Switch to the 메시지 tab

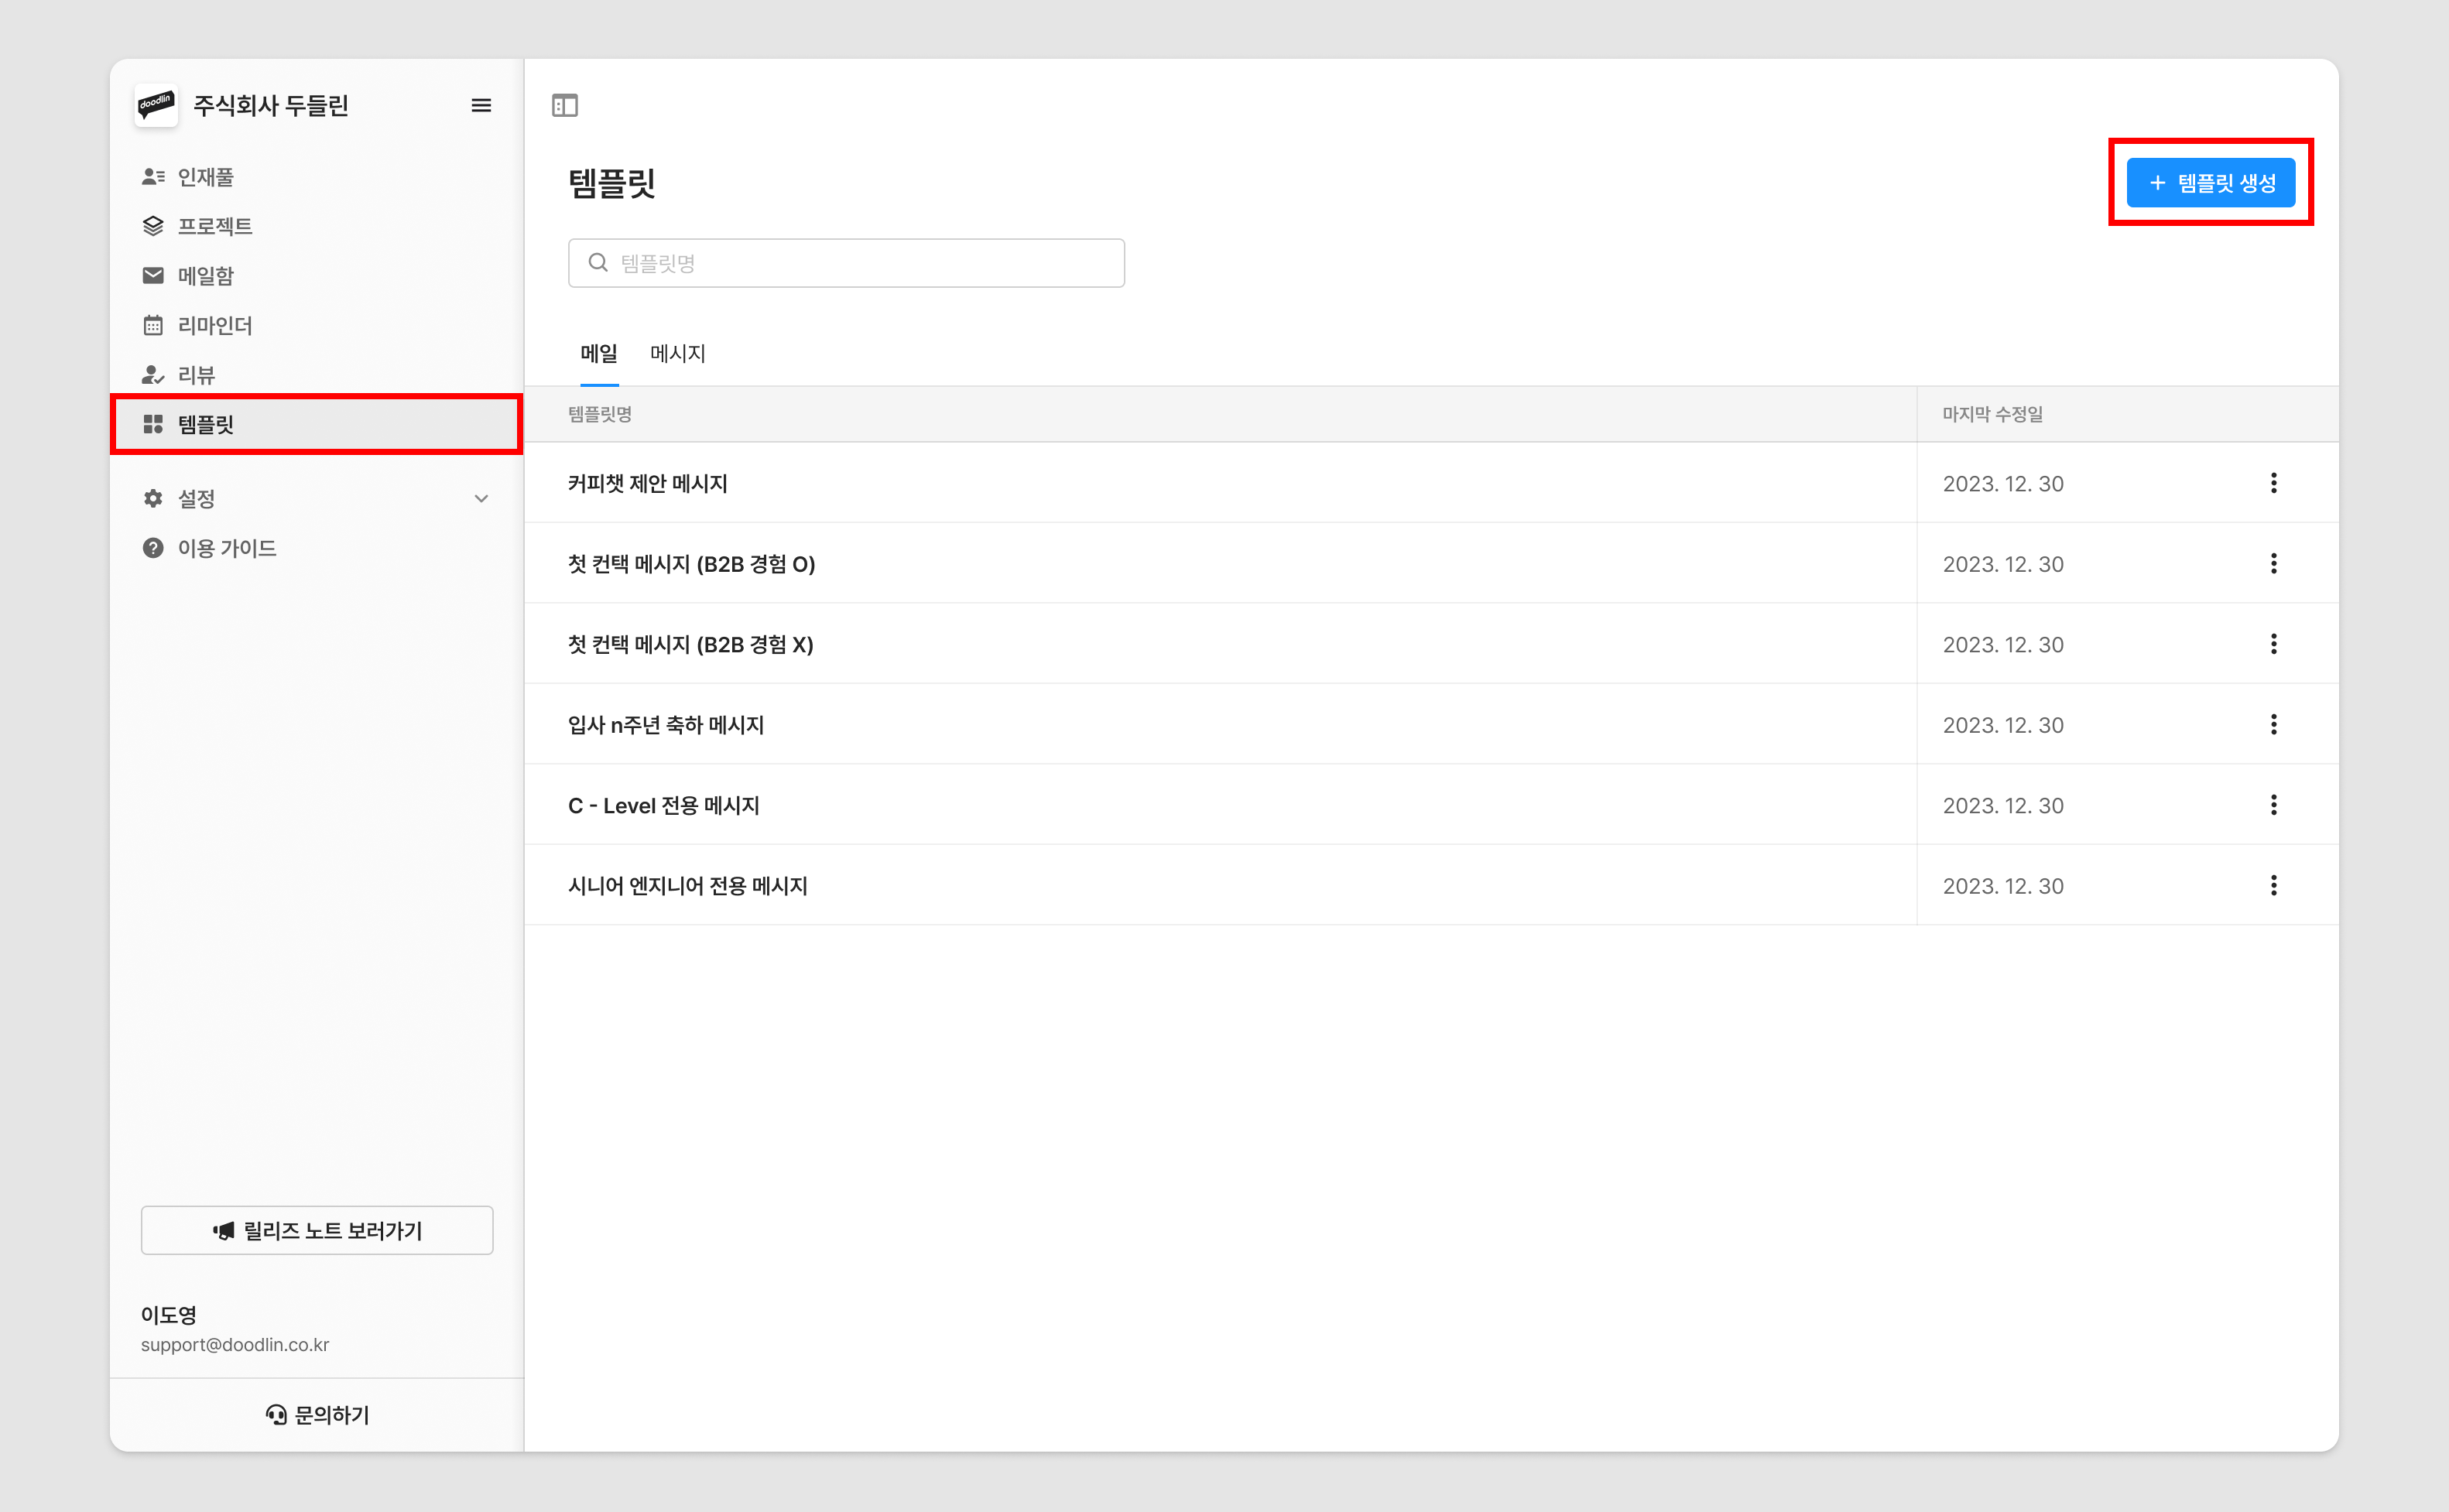pyautogui.click(x=677, y=353)
